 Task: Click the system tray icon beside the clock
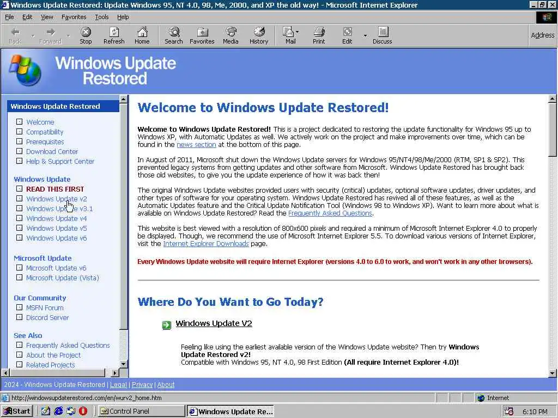point(510,411)
